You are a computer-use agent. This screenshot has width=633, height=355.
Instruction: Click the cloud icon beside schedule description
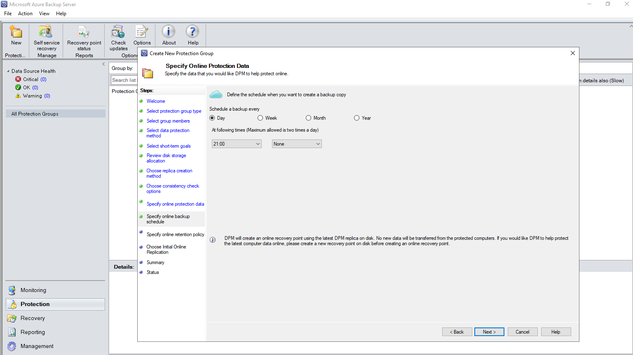coord(216,95)
